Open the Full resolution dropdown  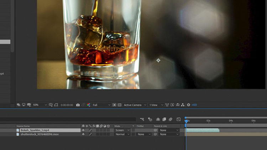pyautogui.click(x=101, y=105)
